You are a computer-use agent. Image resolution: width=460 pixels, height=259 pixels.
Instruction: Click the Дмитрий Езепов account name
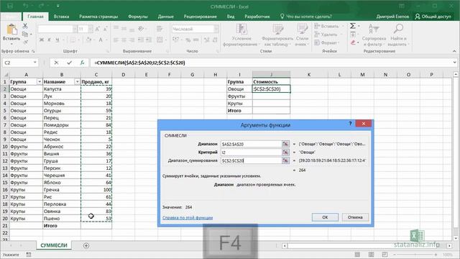coord(392,17)
